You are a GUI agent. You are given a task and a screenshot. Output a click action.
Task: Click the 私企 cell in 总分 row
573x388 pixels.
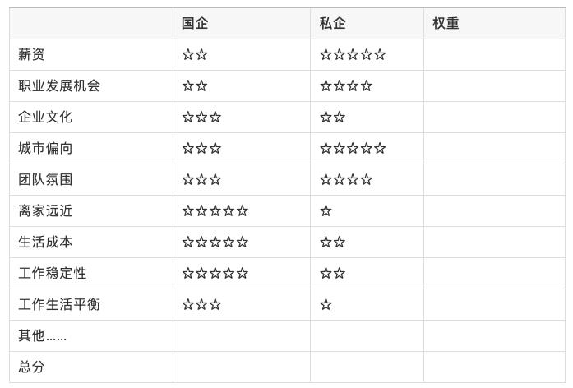(367, 367)
